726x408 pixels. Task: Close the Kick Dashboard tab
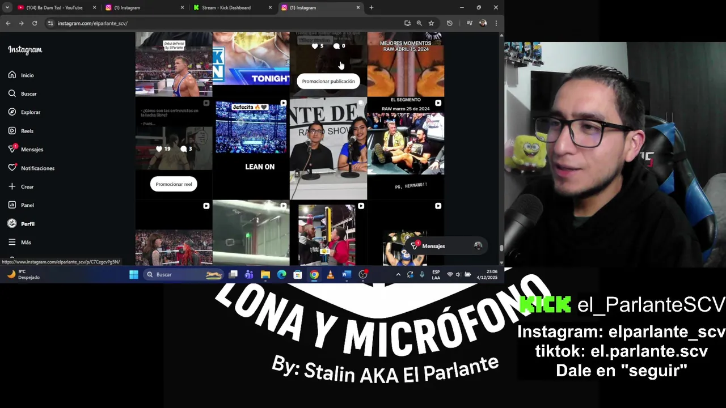(270, 7)
